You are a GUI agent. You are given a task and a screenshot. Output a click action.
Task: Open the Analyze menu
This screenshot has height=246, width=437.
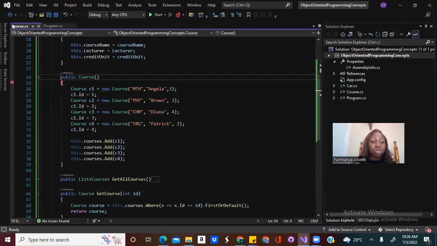(x=135, y=5)
